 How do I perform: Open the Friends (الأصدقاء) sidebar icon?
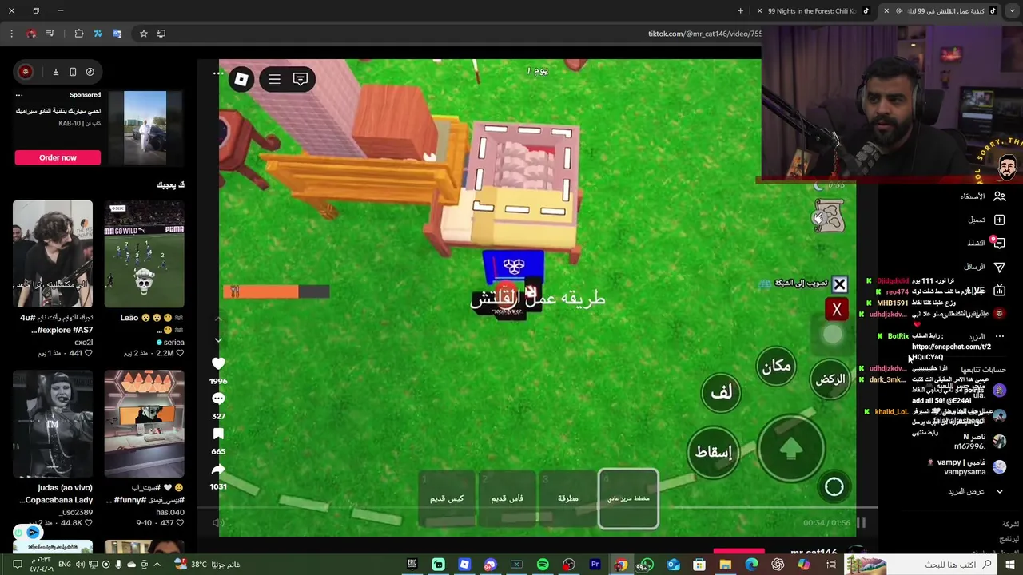tap(999, 196)
